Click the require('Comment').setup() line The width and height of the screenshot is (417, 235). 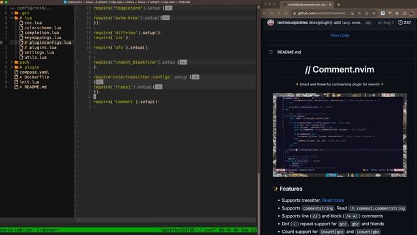click(126, 102)
